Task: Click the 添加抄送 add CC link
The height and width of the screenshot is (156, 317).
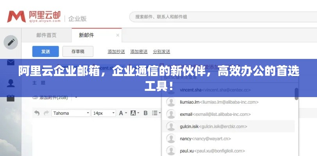Action: [x=116, y=51]
